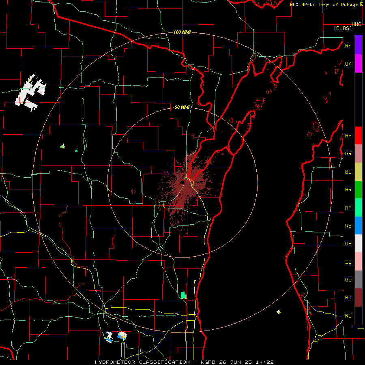Click the mint green rain echo patch
Image resolution: width=365 pixels, height=365 pixels.
183,295
